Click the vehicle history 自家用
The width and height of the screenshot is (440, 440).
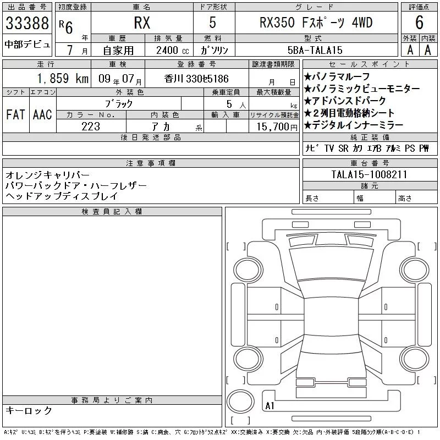118,51
